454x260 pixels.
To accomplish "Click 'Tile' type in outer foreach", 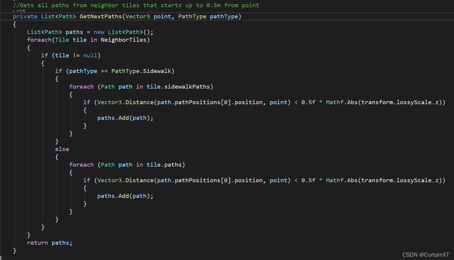I will (62, 40).
